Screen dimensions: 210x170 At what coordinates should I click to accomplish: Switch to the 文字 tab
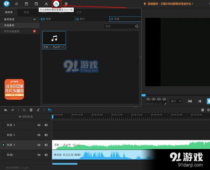click(79, 13)
